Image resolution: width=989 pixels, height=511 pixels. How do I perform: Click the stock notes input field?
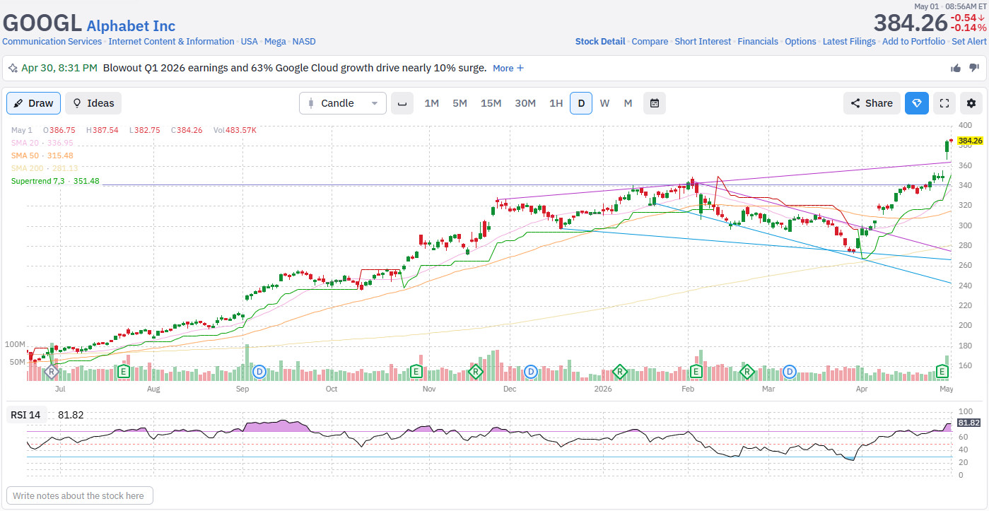point(80,495)
